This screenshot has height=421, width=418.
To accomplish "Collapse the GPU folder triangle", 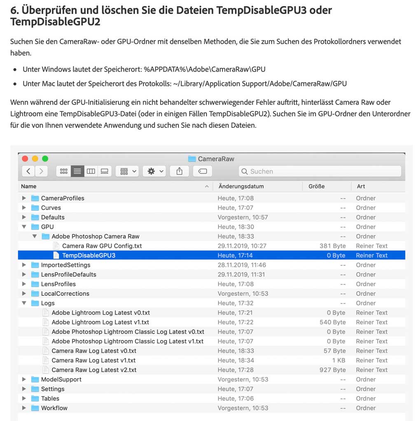I will pyautogui.click(x=24, y=227).
